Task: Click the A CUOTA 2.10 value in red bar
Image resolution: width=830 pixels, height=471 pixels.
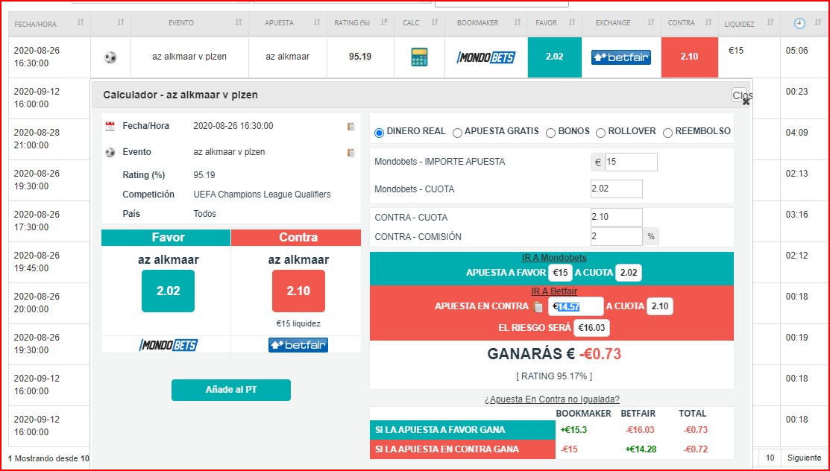Action: [x=659, y=306]
